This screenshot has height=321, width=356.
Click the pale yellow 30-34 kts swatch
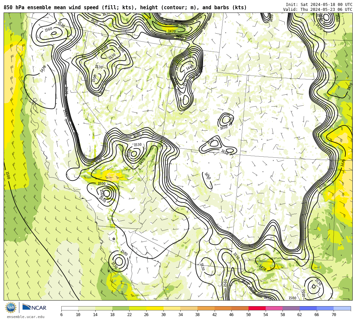click(172, 308)
